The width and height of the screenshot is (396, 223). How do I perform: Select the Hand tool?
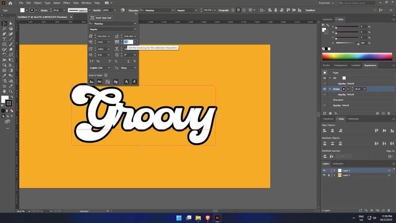4,91
